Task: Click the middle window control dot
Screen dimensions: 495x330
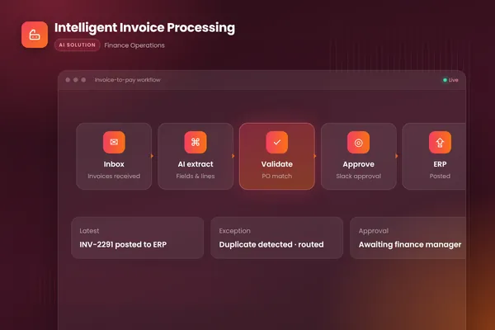Action: pyautogui.click(x=75, y=80)
